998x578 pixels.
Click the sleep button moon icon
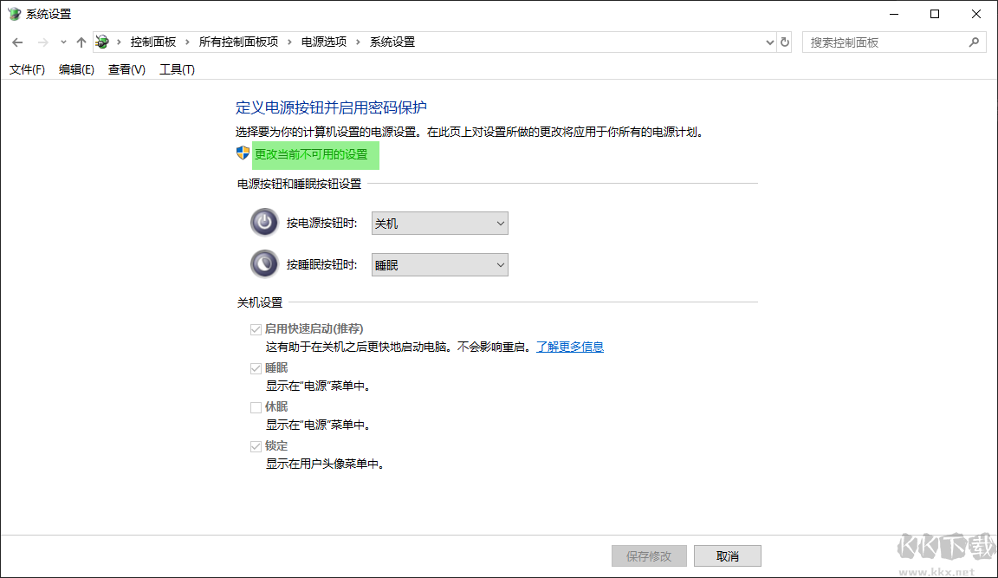(x=263, y=263)
